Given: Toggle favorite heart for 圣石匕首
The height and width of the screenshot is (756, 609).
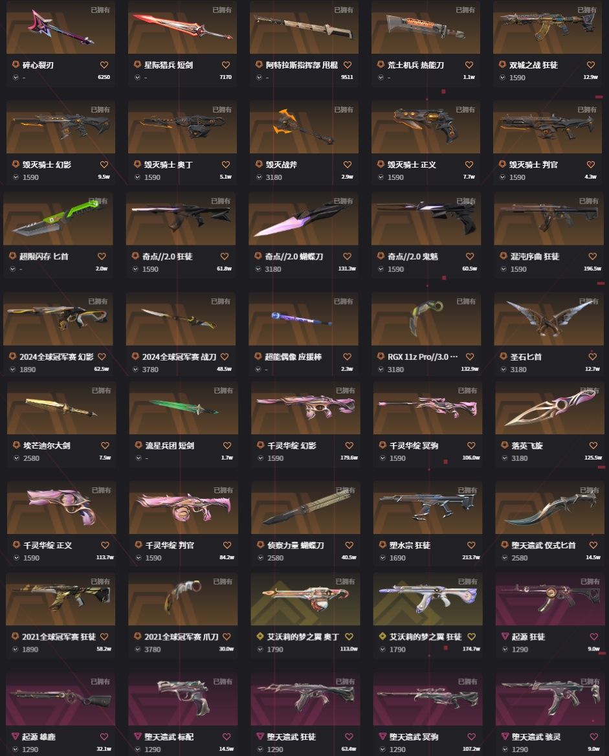Looking at the screenshot, I should click(593, 356).
